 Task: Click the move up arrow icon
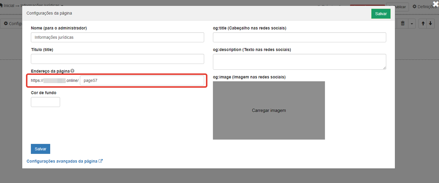click(423, 23)
